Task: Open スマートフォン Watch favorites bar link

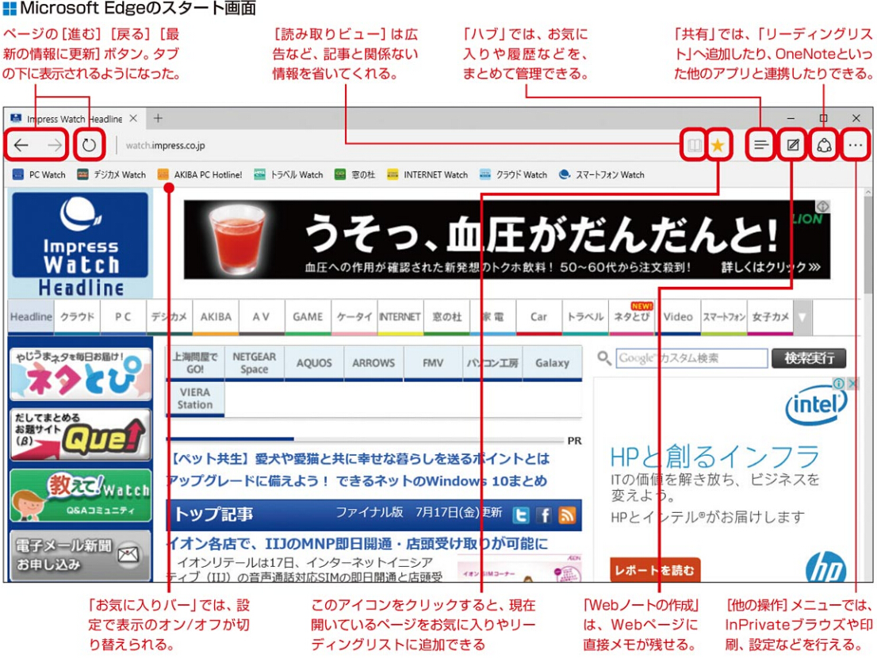Action: (x=601, y=175)
